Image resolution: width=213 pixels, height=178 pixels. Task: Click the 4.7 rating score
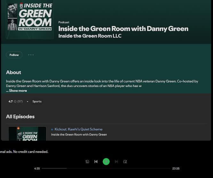(11, 101)
